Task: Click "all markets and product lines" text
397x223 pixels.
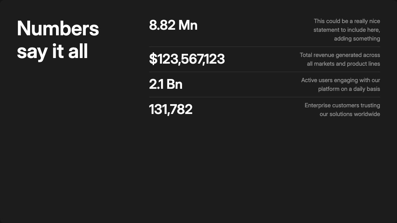Action: pos(343,64)
